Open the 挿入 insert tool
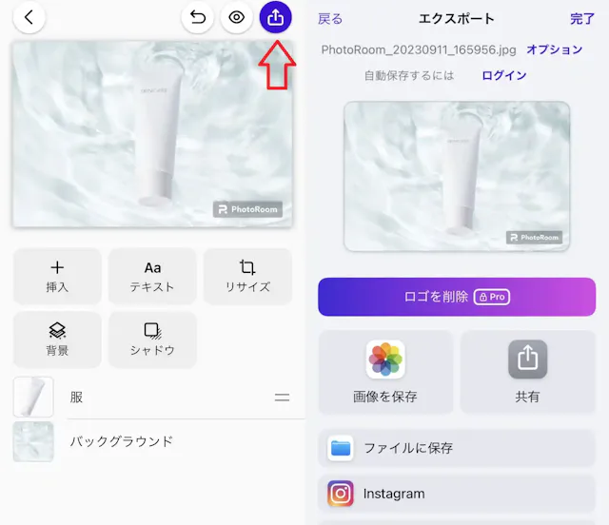The width and height of the screenshot is (609, 525). [57, 276]
